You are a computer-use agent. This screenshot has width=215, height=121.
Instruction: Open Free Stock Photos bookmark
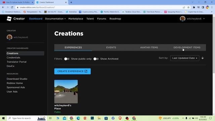point(153,12)
